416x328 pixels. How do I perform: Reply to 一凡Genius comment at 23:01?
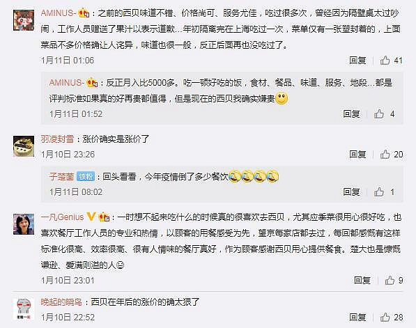[x=362, y=280]
